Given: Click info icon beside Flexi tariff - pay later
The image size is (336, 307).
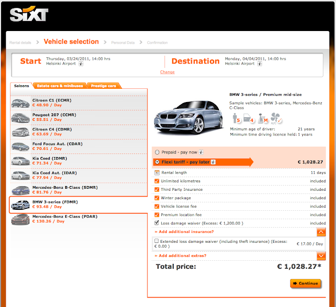Looking at the screenshot, I should pos(213,162).
